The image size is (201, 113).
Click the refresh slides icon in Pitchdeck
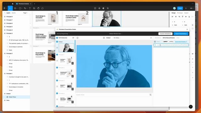point(73,38)
